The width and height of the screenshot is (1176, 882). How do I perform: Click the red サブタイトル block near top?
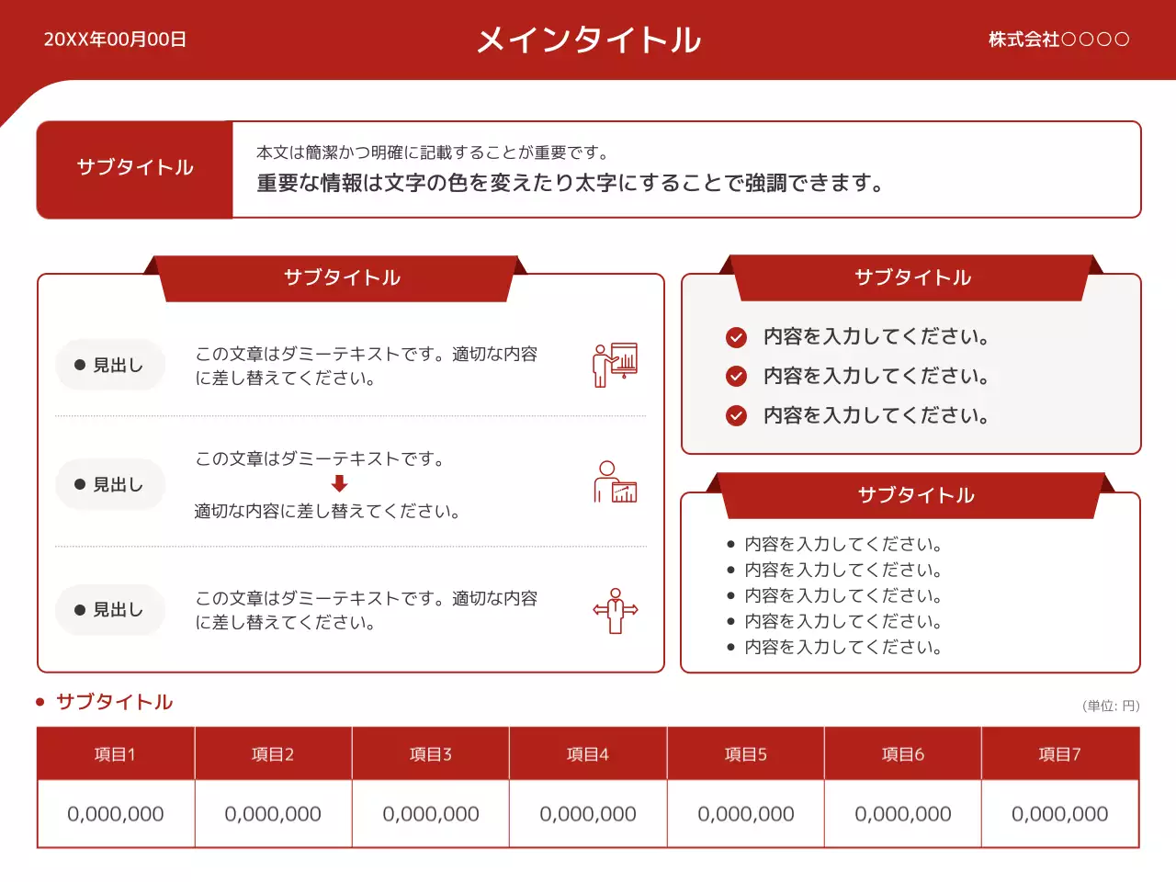[x=134, y=169]
